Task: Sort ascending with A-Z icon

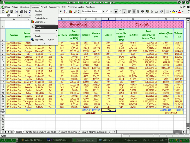Action: [65, 12]
